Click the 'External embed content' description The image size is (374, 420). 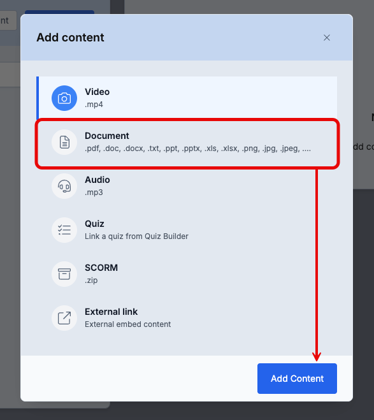point(127,324)
